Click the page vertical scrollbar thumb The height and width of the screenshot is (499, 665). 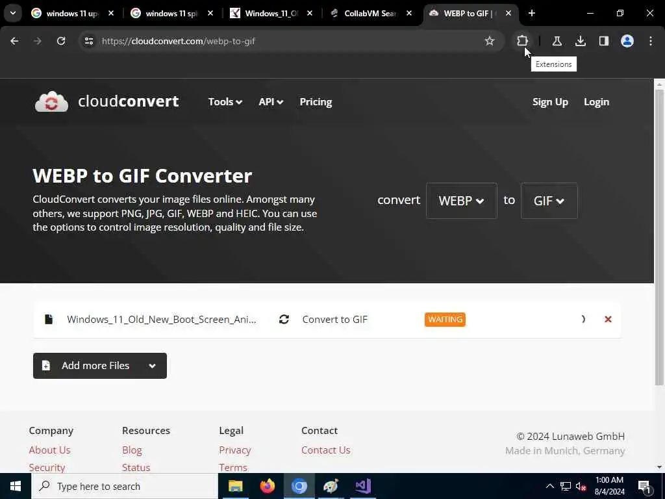(659, 238)
